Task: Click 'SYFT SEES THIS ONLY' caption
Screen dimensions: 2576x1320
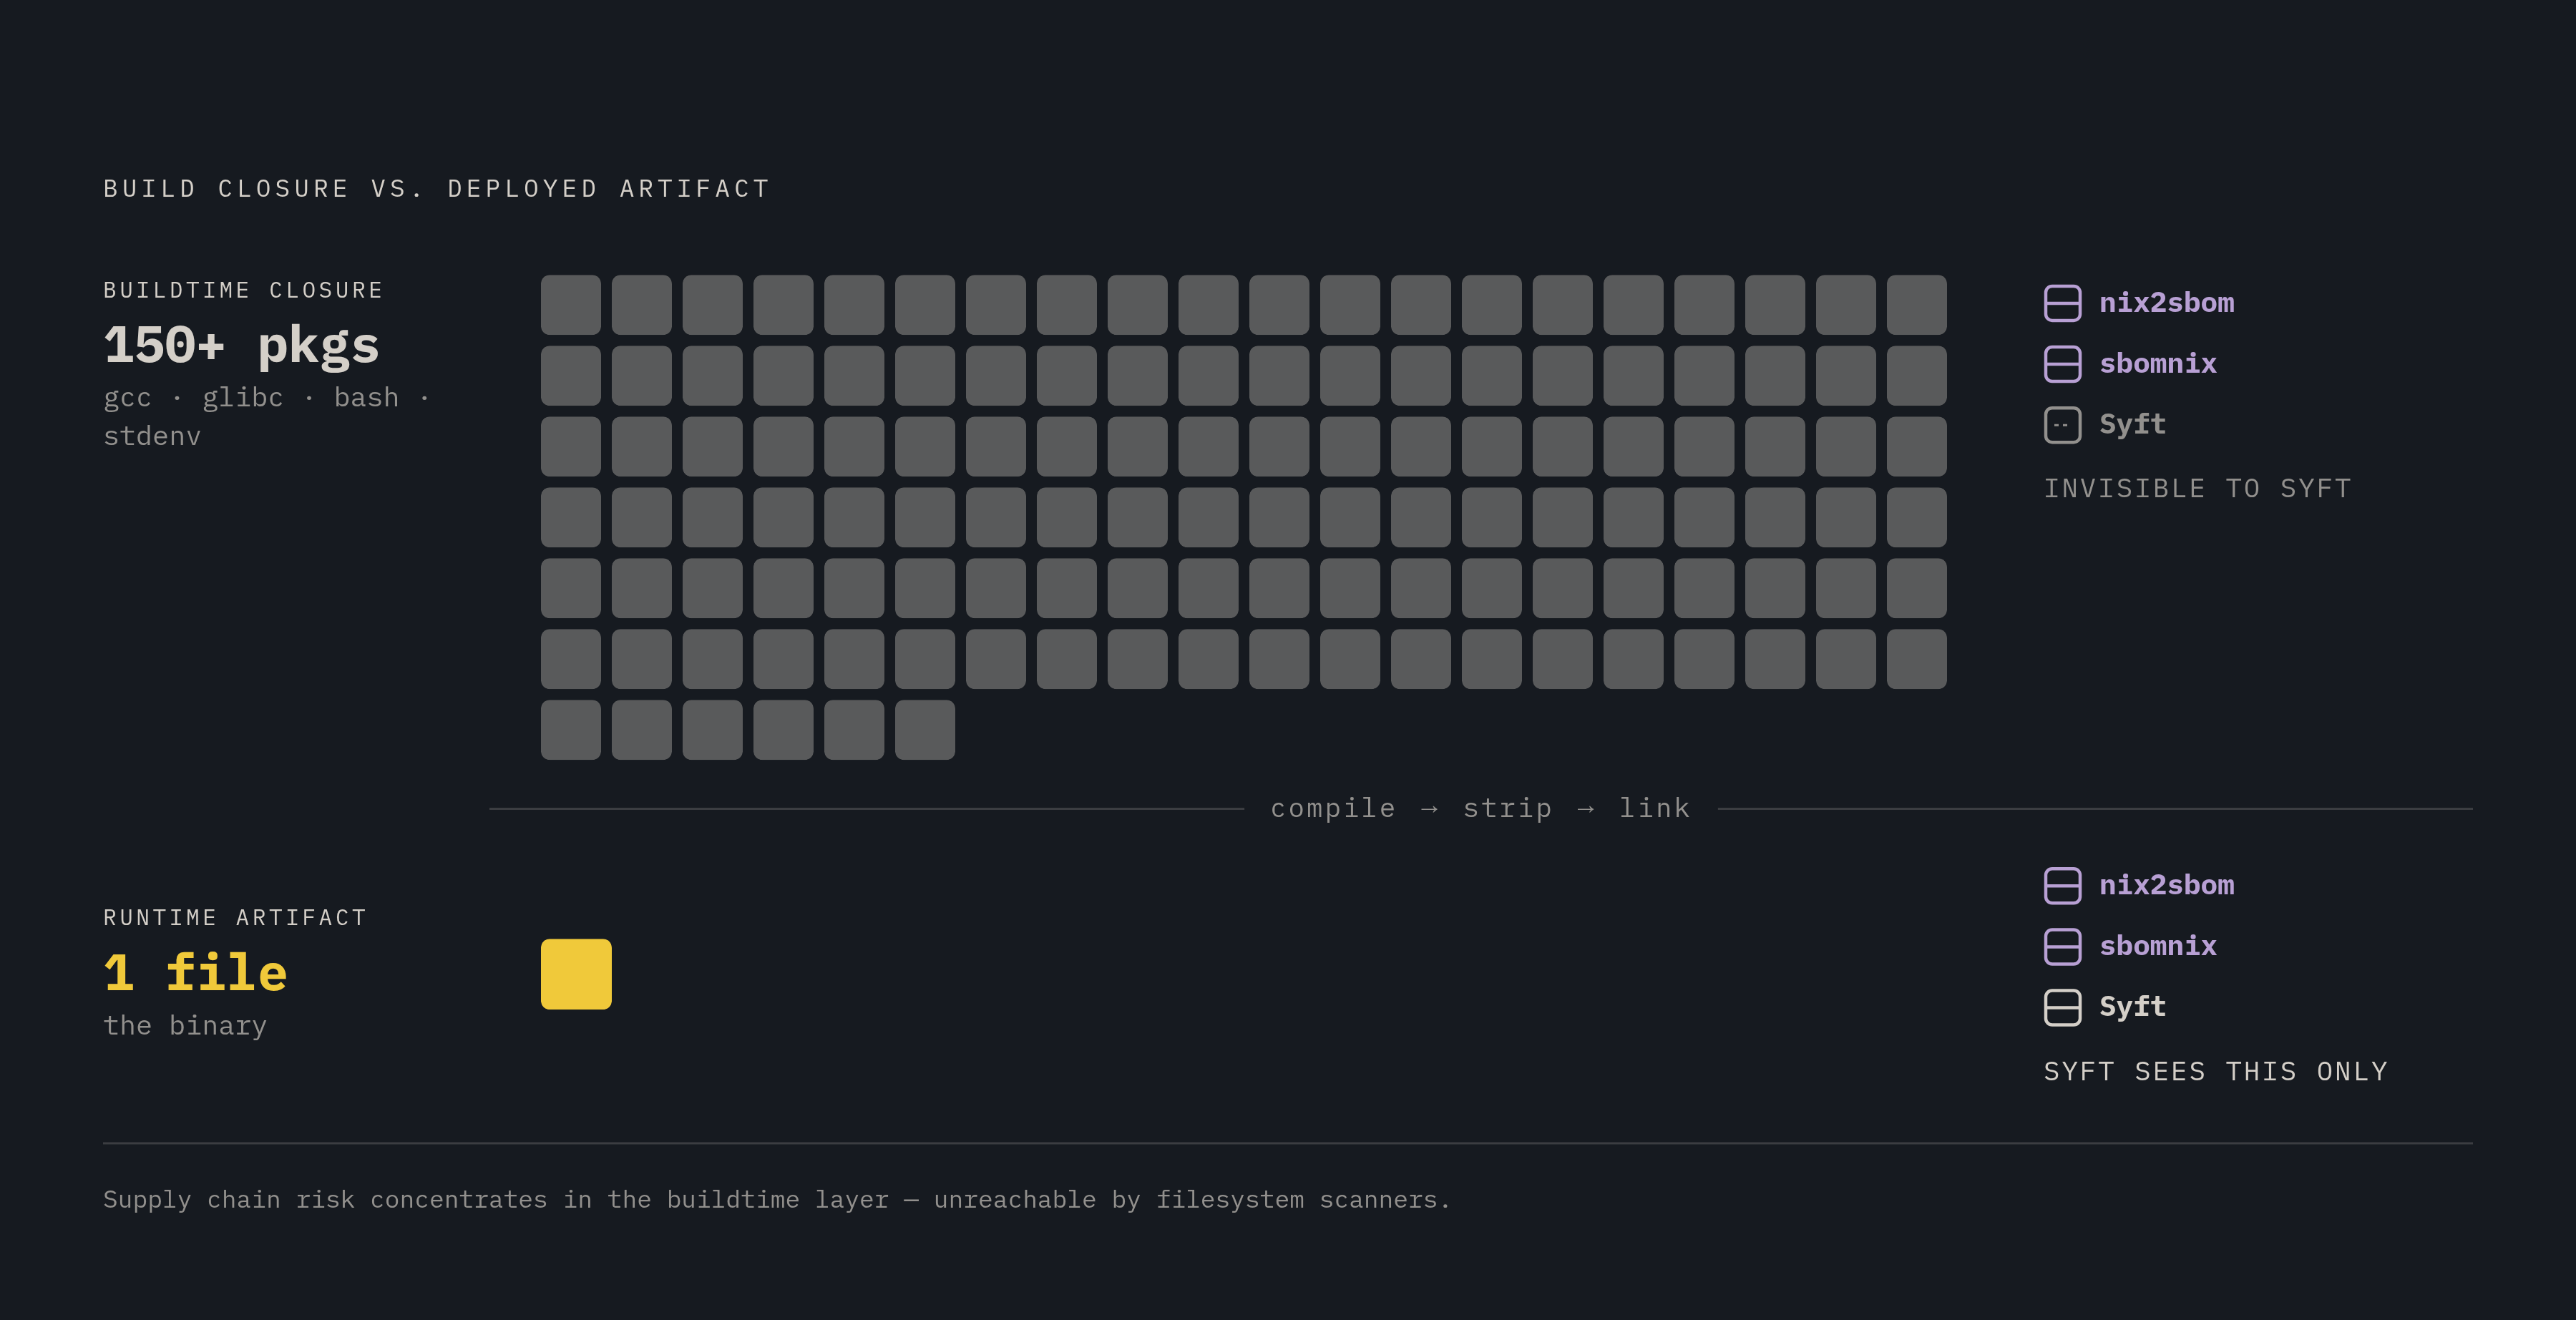Action: point(2215,1072)
